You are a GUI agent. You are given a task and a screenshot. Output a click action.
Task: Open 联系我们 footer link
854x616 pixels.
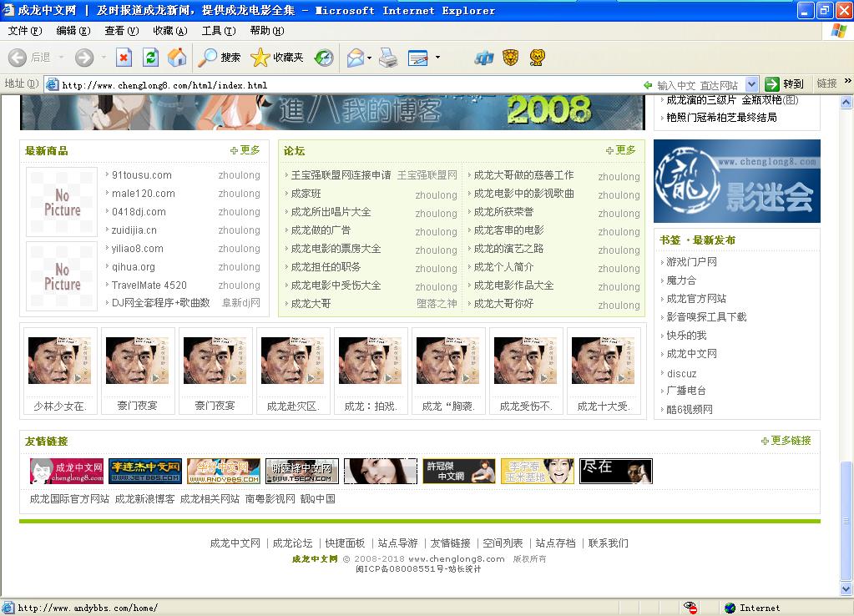(608, 543)
